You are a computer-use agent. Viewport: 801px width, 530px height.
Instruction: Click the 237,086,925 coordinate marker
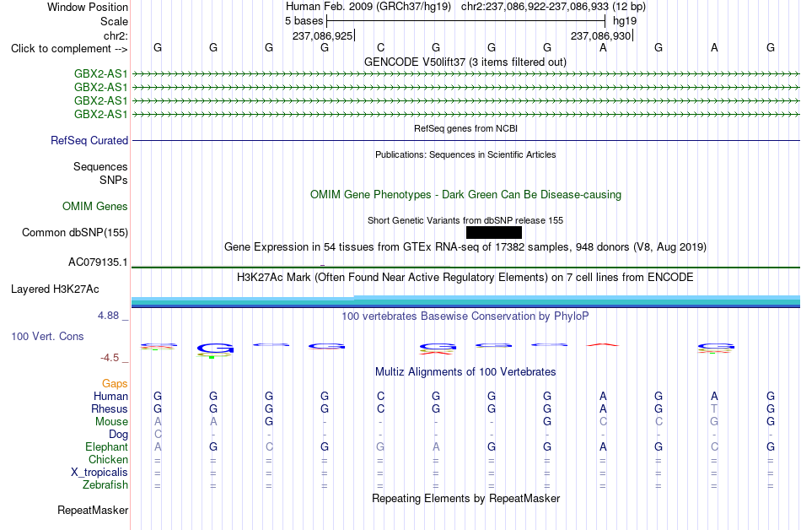pyautogui.click(x=322, y=35)
